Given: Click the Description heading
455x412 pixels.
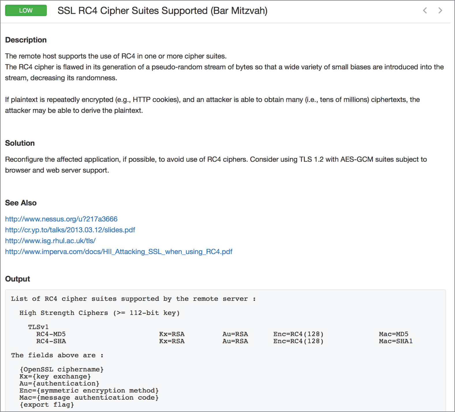Looking at the screenshot, I should 26,40.
